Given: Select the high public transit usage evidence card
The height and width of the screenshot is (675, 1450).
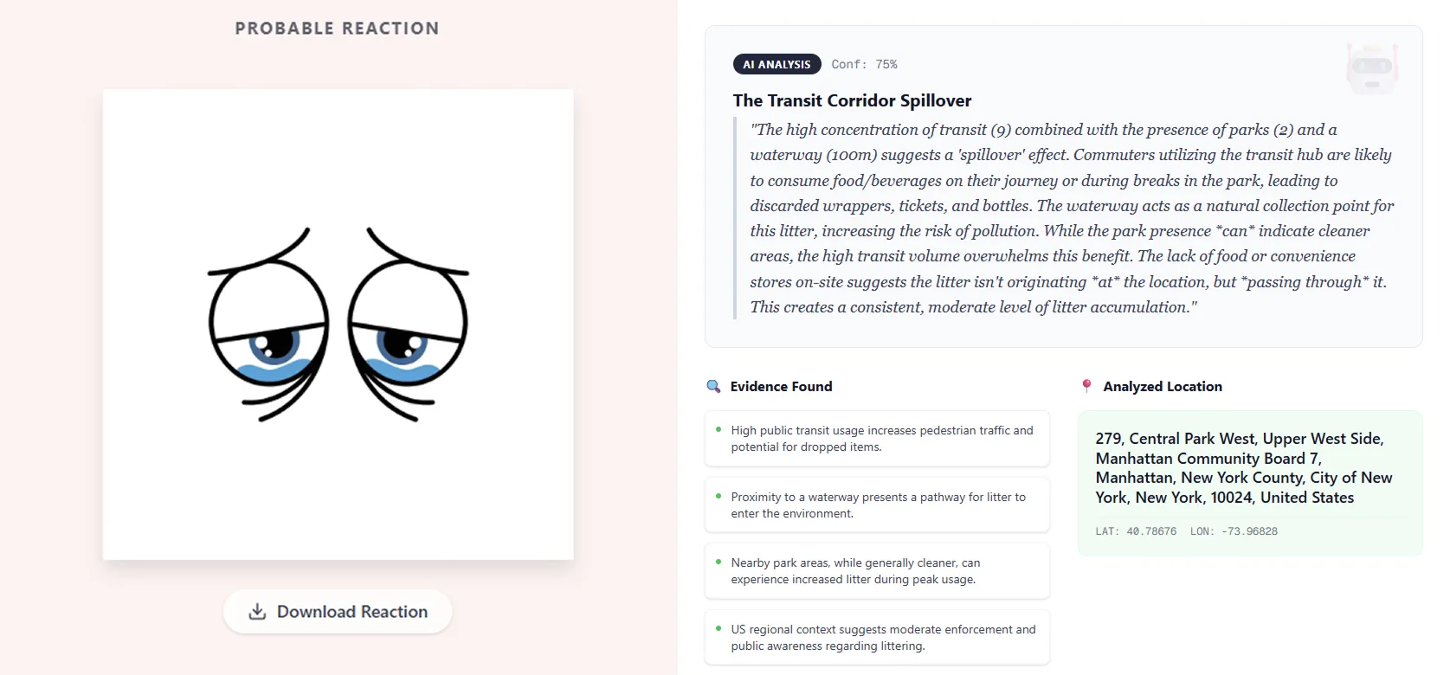Looking at the screenshot, I should pyautogui.click(x=877, y=439).
